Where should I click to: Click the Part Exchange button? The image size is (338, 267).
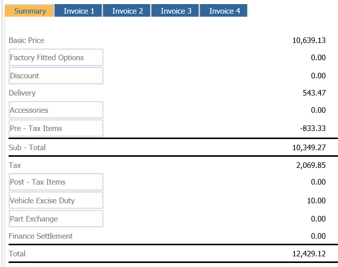click(56, 218)
